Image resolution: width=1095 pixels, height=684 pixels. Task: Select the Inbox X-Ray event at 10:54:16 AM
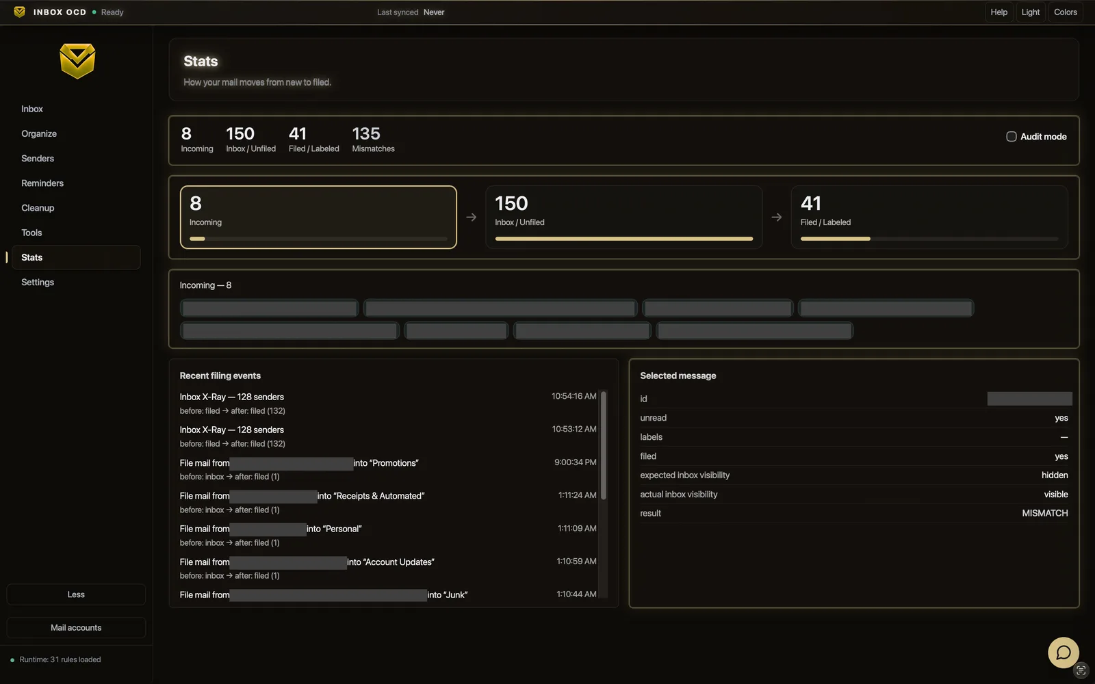[388, 403]
